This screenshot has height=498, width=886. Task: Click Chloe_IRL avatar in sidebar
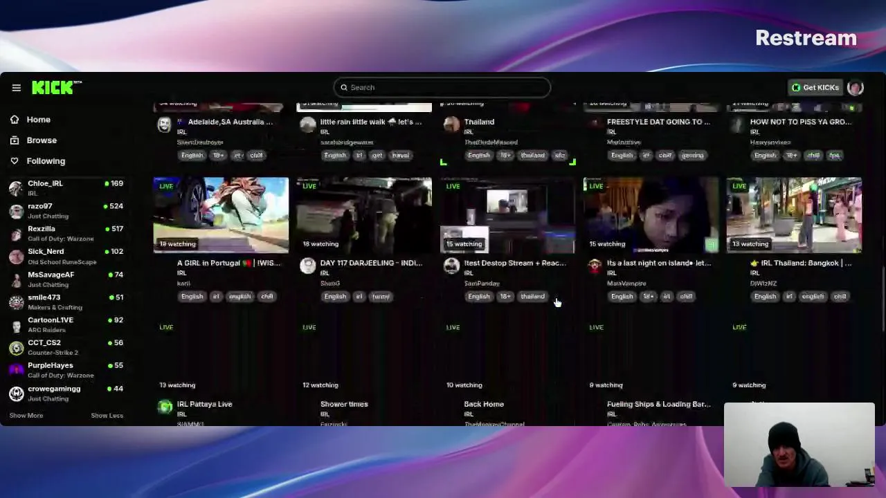16,188
